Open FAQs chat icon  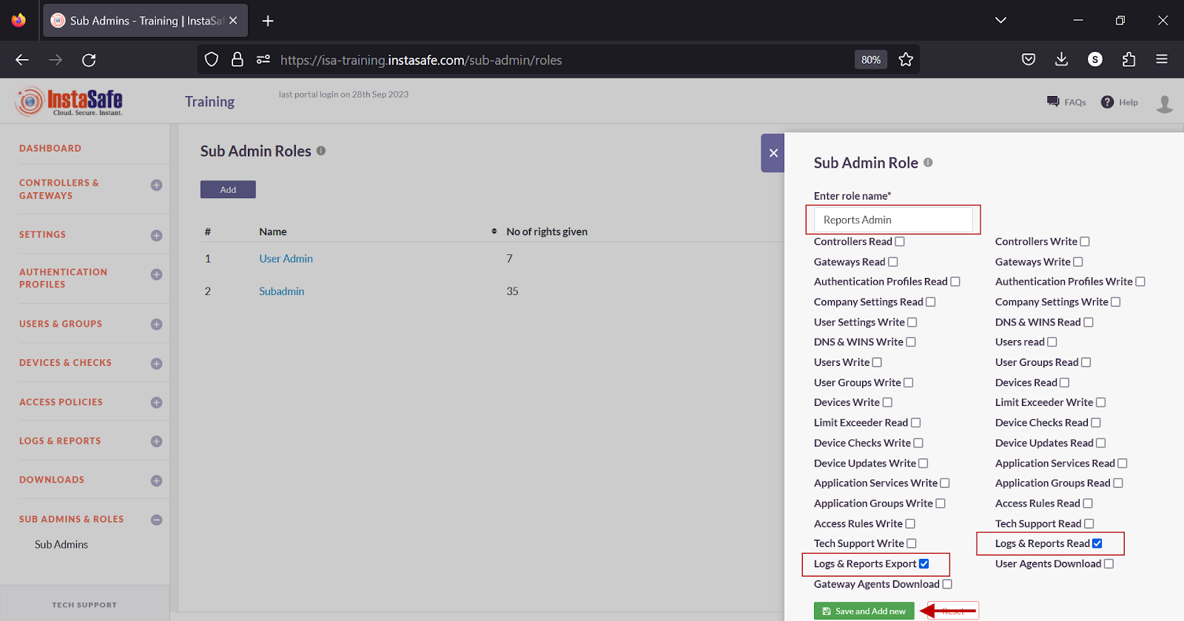click(1053, 102)
